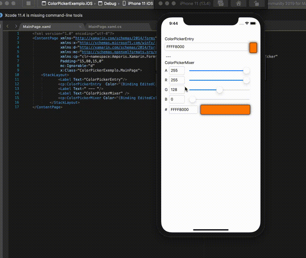Click the orange swatch next to ColorPickerEntry field

pos(253,48)
